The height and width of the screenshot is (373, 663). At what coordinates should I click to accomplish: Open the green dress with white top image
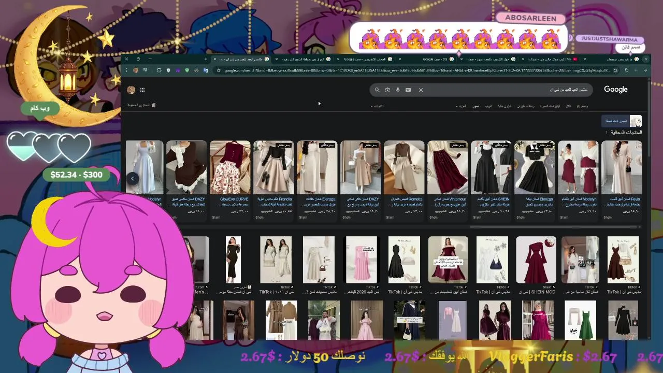[x=580, y=320]
